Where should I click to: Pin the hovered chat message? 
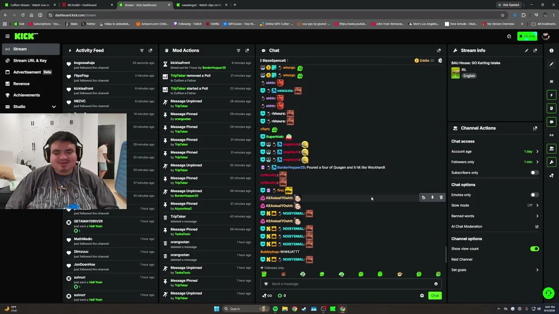point(432,198)
